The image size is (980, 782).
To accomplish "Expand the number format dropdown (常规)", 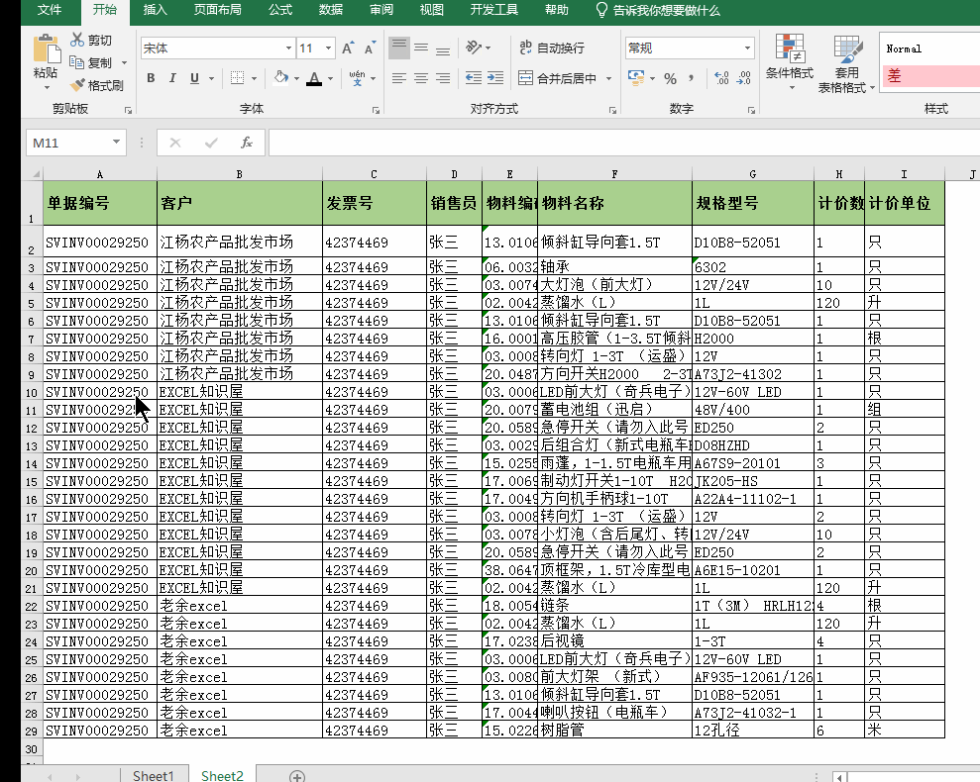I will 747,49.
